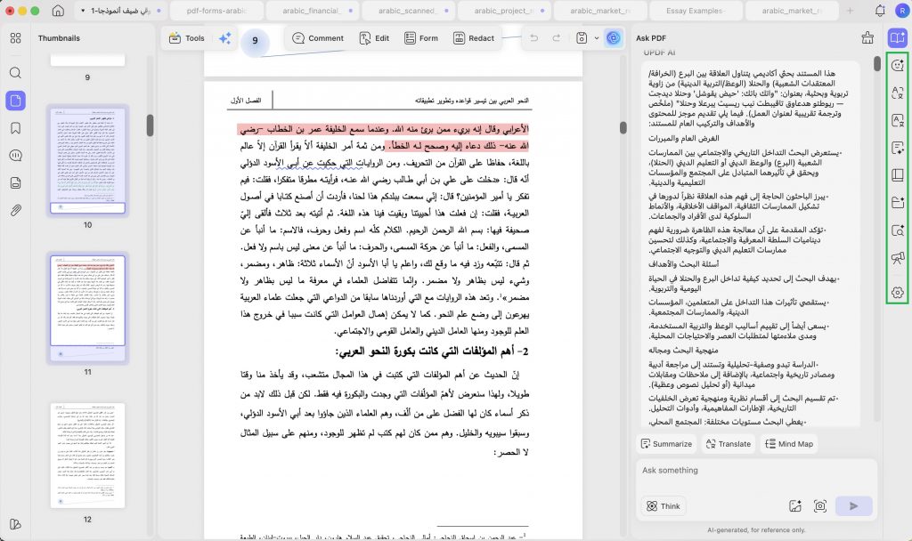912x541 pixels.
Task: Click the screenshot capture icon in chat
Action: point(820,506)
